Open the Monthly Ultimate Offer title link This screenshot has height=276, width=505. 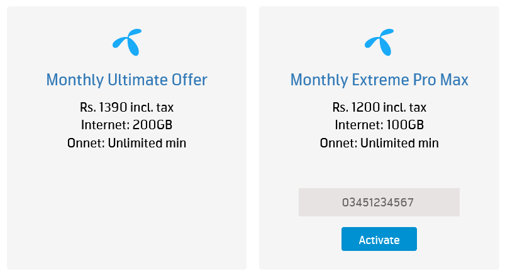click(x=126, y=80)
